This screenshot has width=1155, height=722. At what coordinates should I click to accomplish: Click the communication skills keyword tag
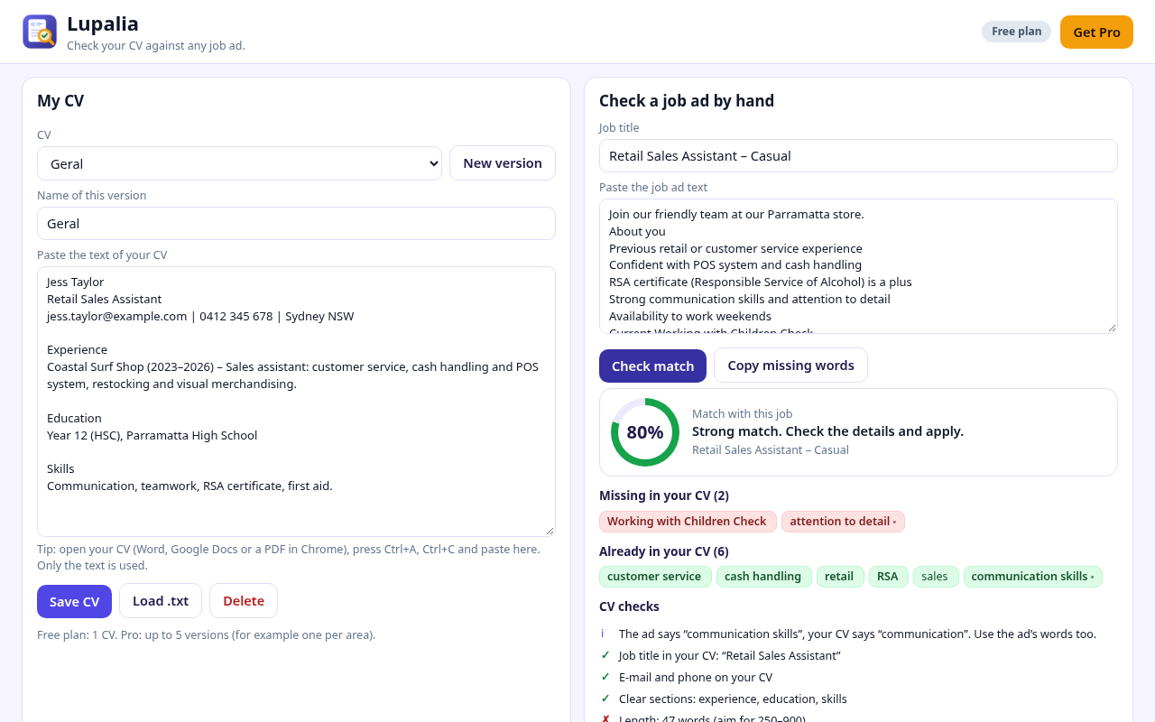point(1032,577)
